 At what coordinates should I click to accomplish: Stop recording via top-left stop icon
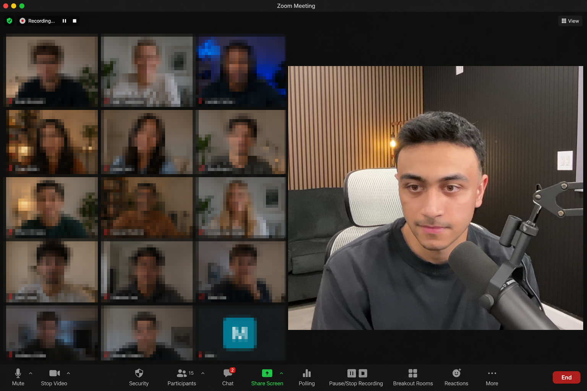point(75,21)
